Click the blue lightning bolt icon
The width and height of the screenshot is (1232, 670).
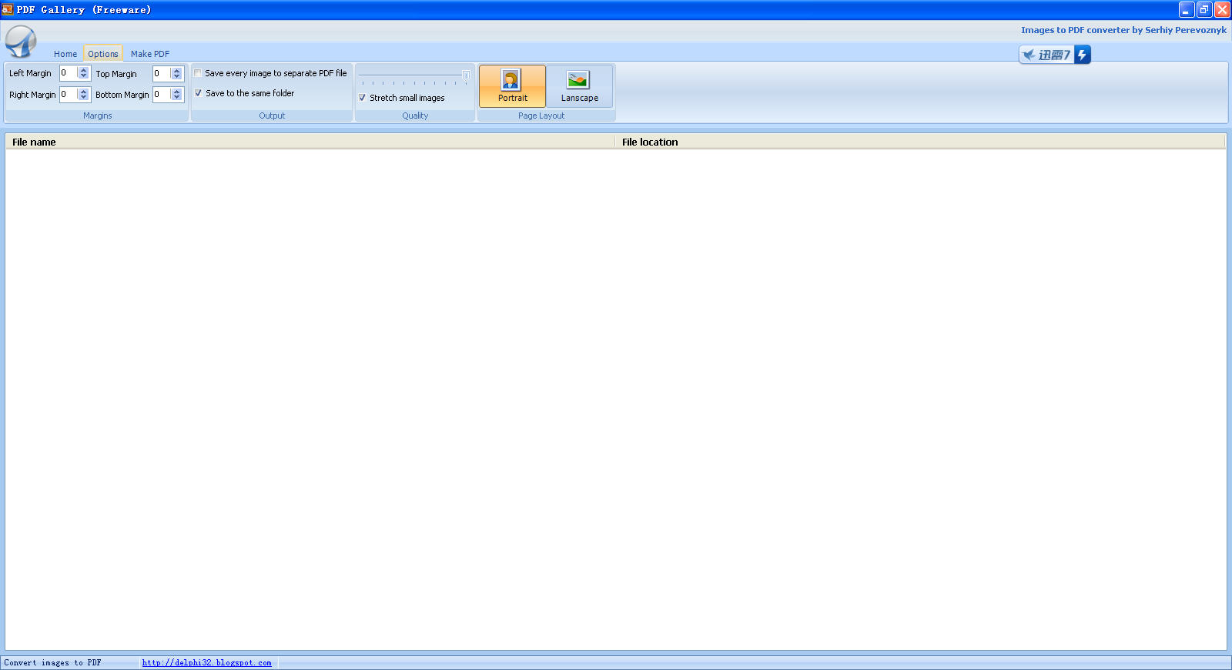pyautogui.click(x=1082, y=55)
